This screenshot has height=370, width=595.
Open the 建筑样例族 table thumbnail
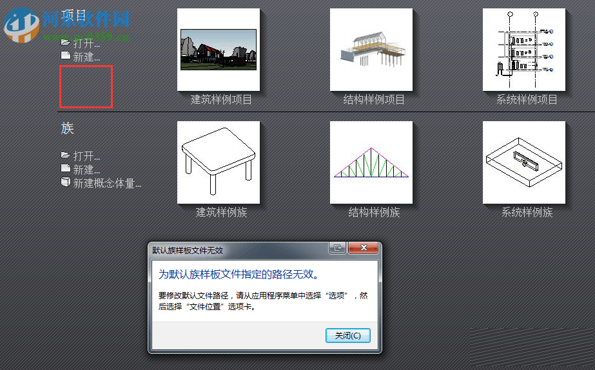coord(219,162)
